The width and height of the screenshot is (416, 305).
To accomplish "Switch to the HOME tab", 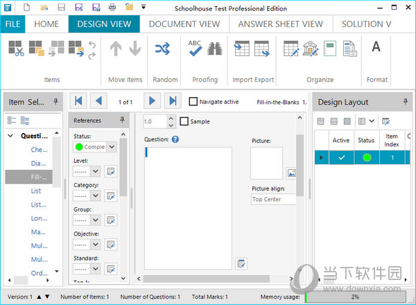I will 46,24.
